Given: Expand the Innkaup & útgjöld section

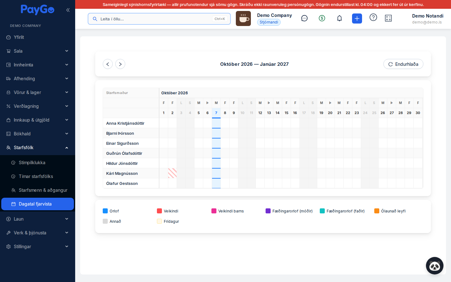Looking at the screenshot, I should pos(38,120).
